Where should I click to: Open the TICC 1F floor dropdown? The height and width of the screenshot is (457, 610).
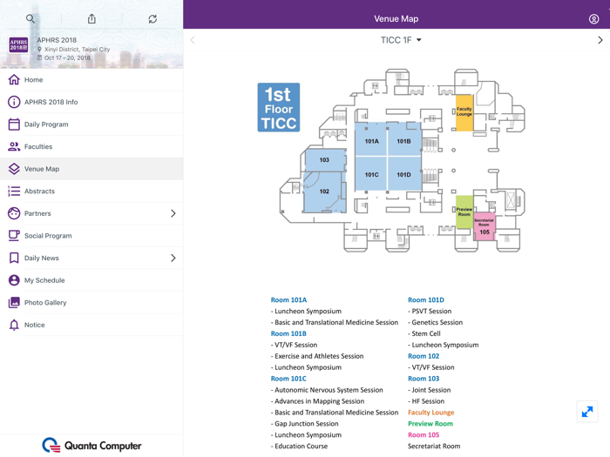click(x=401, y=40)
